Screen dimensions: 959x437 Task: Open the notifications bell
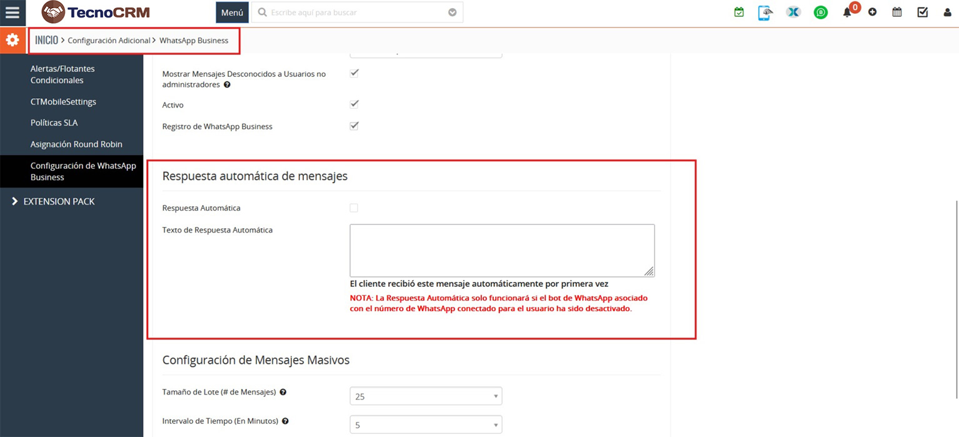(847, 13)
